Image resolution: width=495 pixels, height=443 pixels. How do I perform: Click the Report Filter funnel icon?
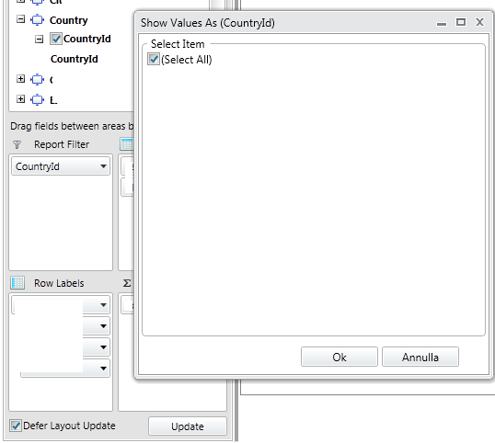click(17, 144)
